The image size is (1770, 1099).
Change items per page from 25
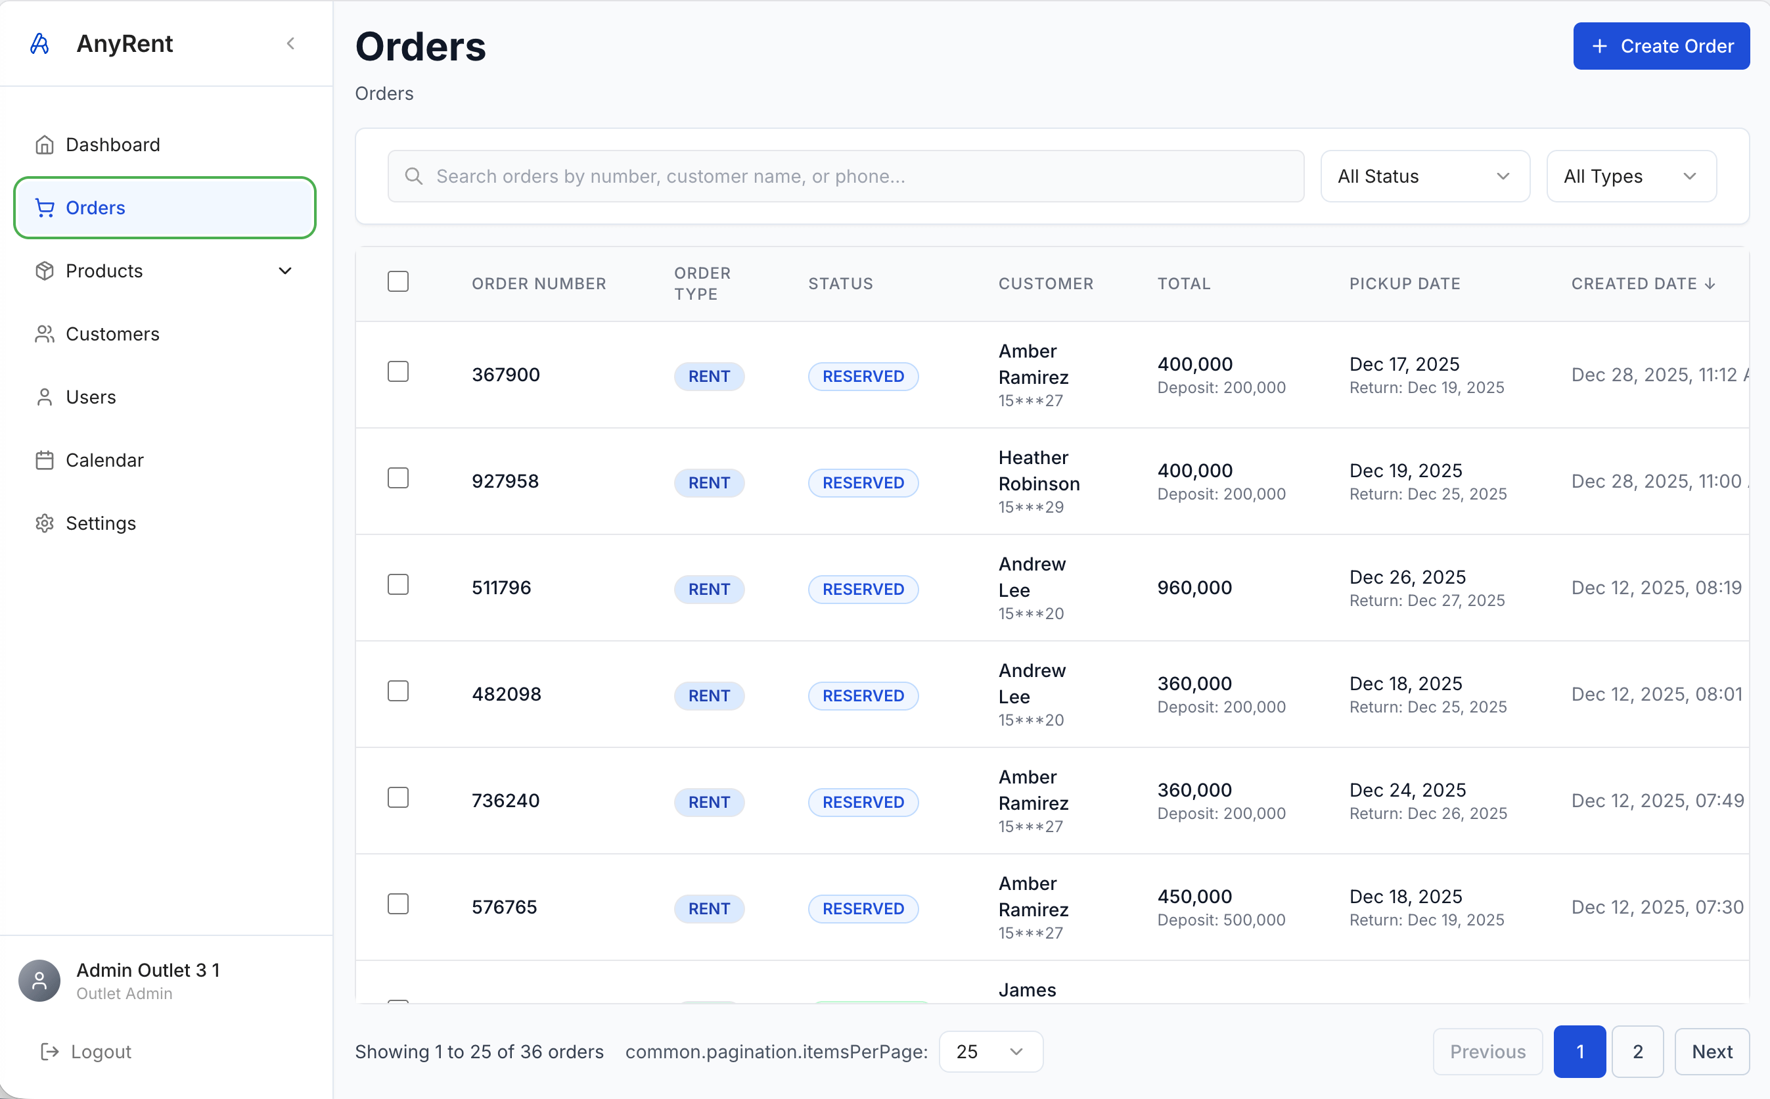(x=990, y=1052)
